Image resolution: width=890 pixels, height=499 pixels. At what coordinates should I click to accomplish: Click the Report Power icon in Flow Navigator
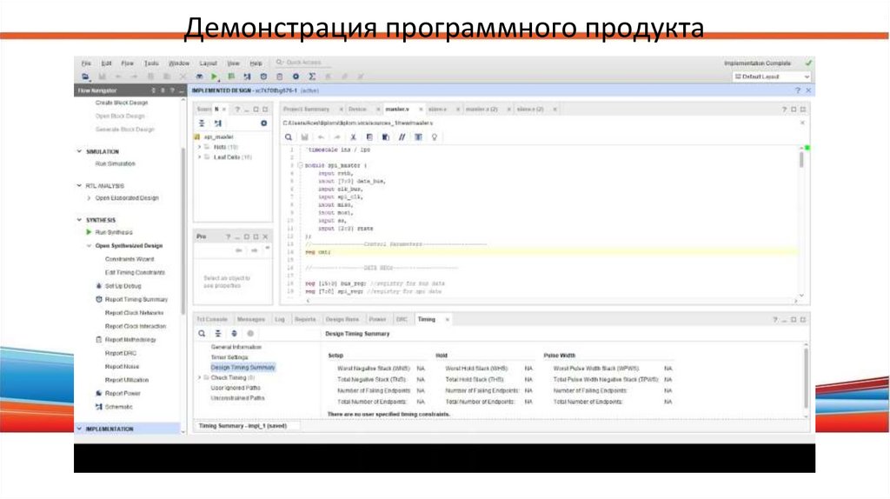pyautogui.click(x=99, y=393)
